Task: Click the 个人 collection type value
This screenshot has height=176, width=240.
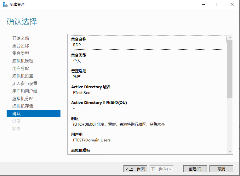Action: (77, 61)
